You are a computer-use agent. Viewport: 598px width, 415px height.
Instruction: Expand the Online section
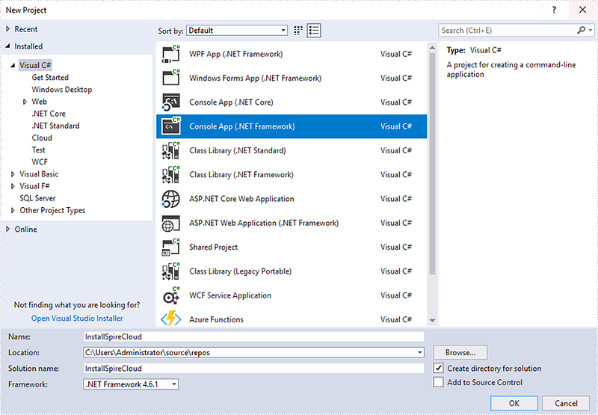tap(7, 230)
